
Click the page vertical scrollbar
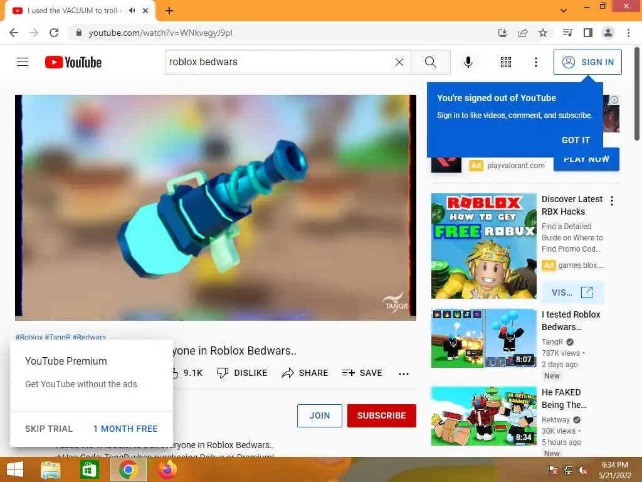[x=637, y=94]
